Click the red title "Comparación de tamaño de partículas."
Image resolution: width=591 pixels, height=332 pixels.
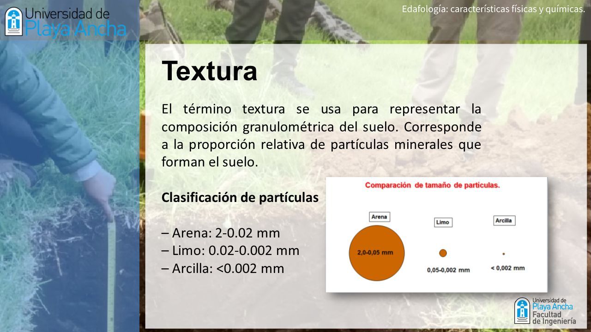click(x=433, y=185)
